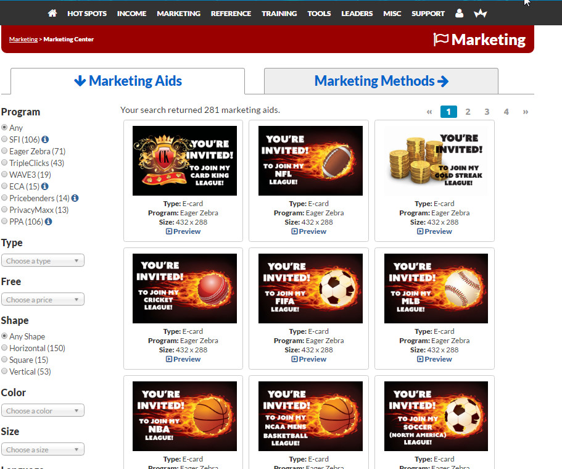The width and height of the screenshot is (562, 469).
Task: Open the user account icon
Action: click(x=459, y=13)
